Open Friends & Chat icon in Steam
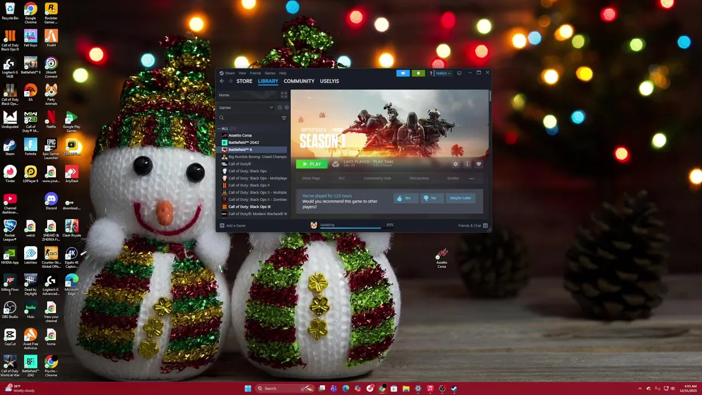Image resolution: width=702 pixels, height=395 pixels. 485,225
